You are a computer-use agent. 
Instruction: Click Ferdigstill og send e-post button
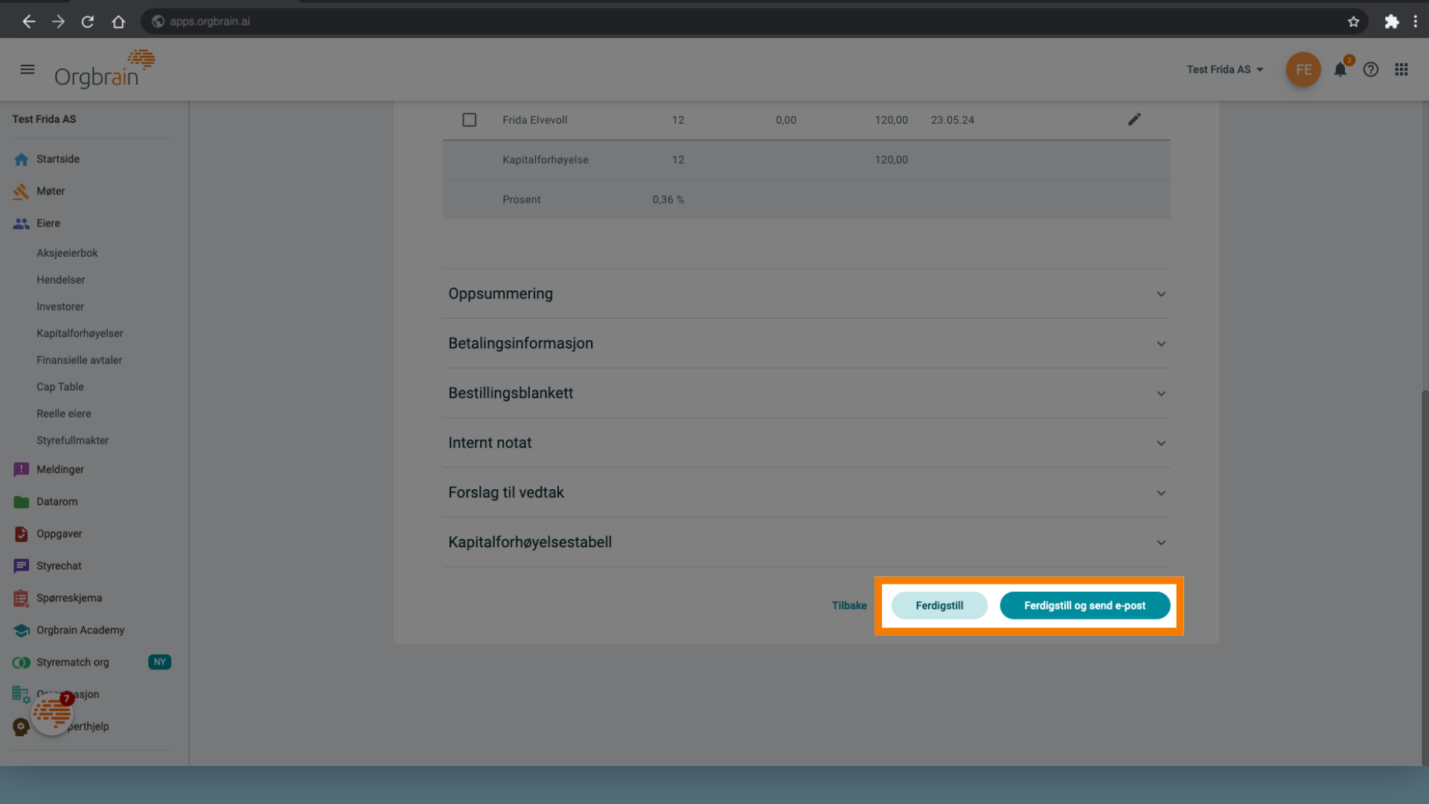[x=1084, y=606]
